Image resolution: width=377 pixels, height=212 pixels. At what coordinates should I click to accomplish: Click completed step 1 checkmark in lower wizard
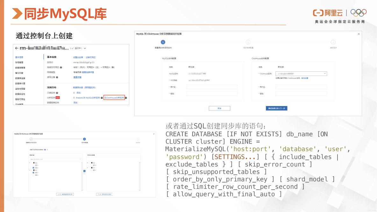pyautogui.click(x=31, y=139)
